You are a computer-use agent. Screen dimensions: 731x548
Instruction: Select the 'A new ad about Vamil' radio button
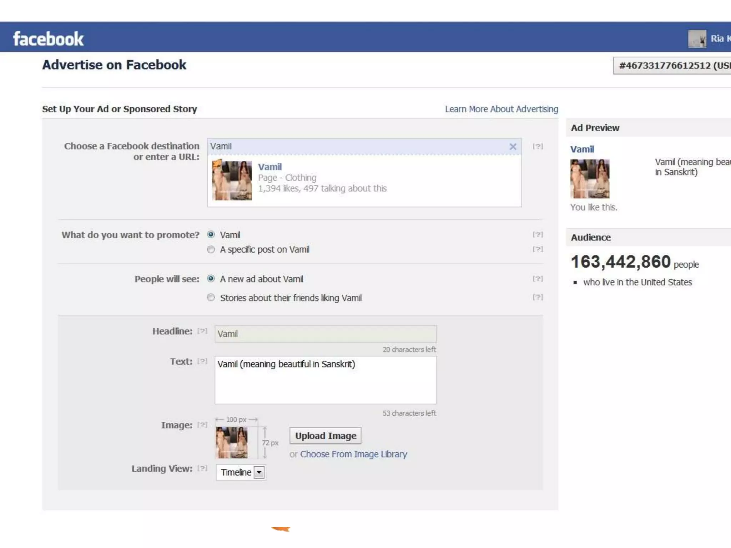pos(211,279)
